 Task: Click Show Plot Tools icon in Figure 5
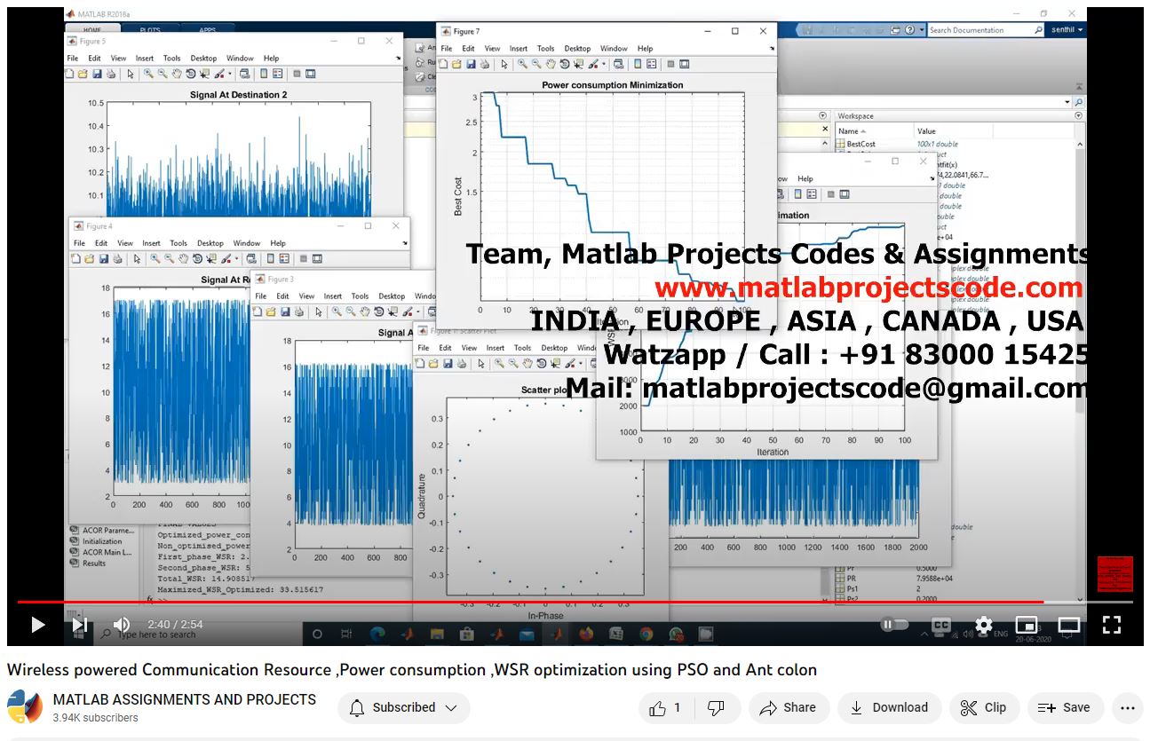coord(310,74)
